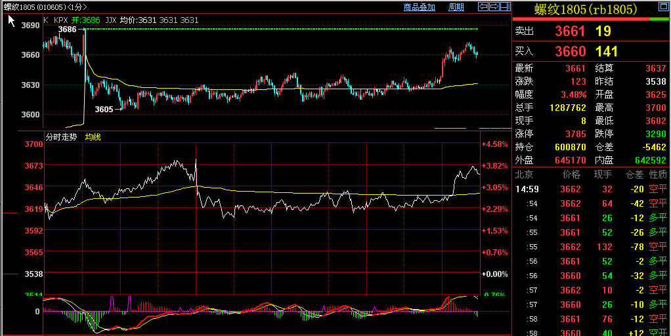This screenshot has height=336, width=671.
Task: Click the right arrow navigation icon
Action: (x=493, y=7)
